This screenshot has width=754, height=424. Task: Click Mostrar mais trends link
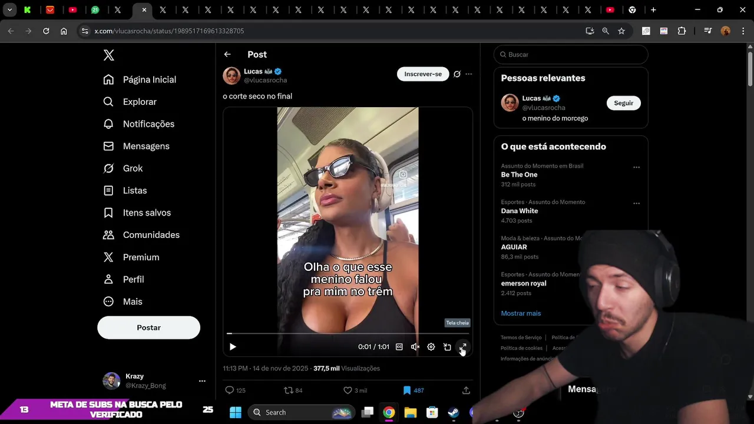tap(521, 313)
